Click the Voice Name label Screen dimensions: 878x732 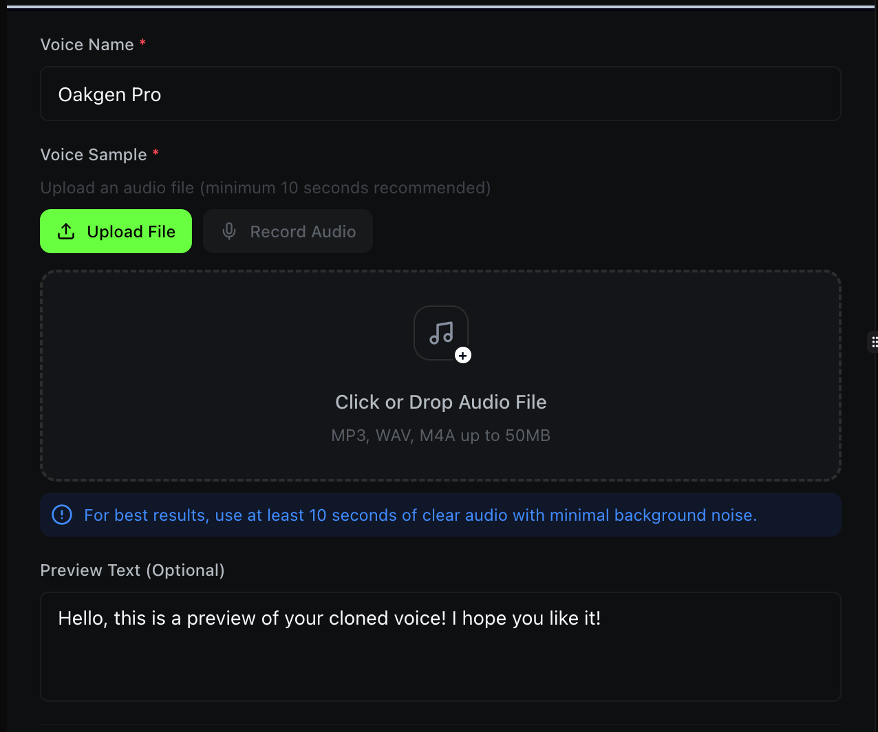tap(87, 44)
